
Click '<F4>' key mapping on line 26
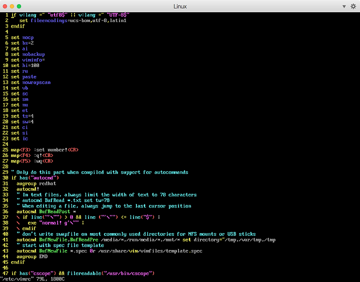point(25,155)
